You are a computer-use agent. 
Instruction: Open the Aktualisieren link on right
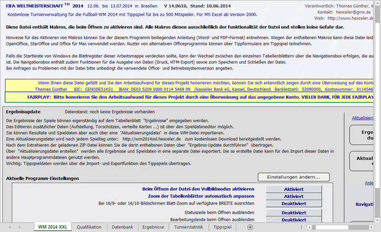(363, 118)
